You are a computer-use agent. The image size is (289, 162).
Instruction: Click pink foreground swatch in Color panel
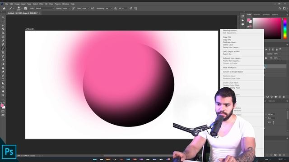click(x=249, y=20)
